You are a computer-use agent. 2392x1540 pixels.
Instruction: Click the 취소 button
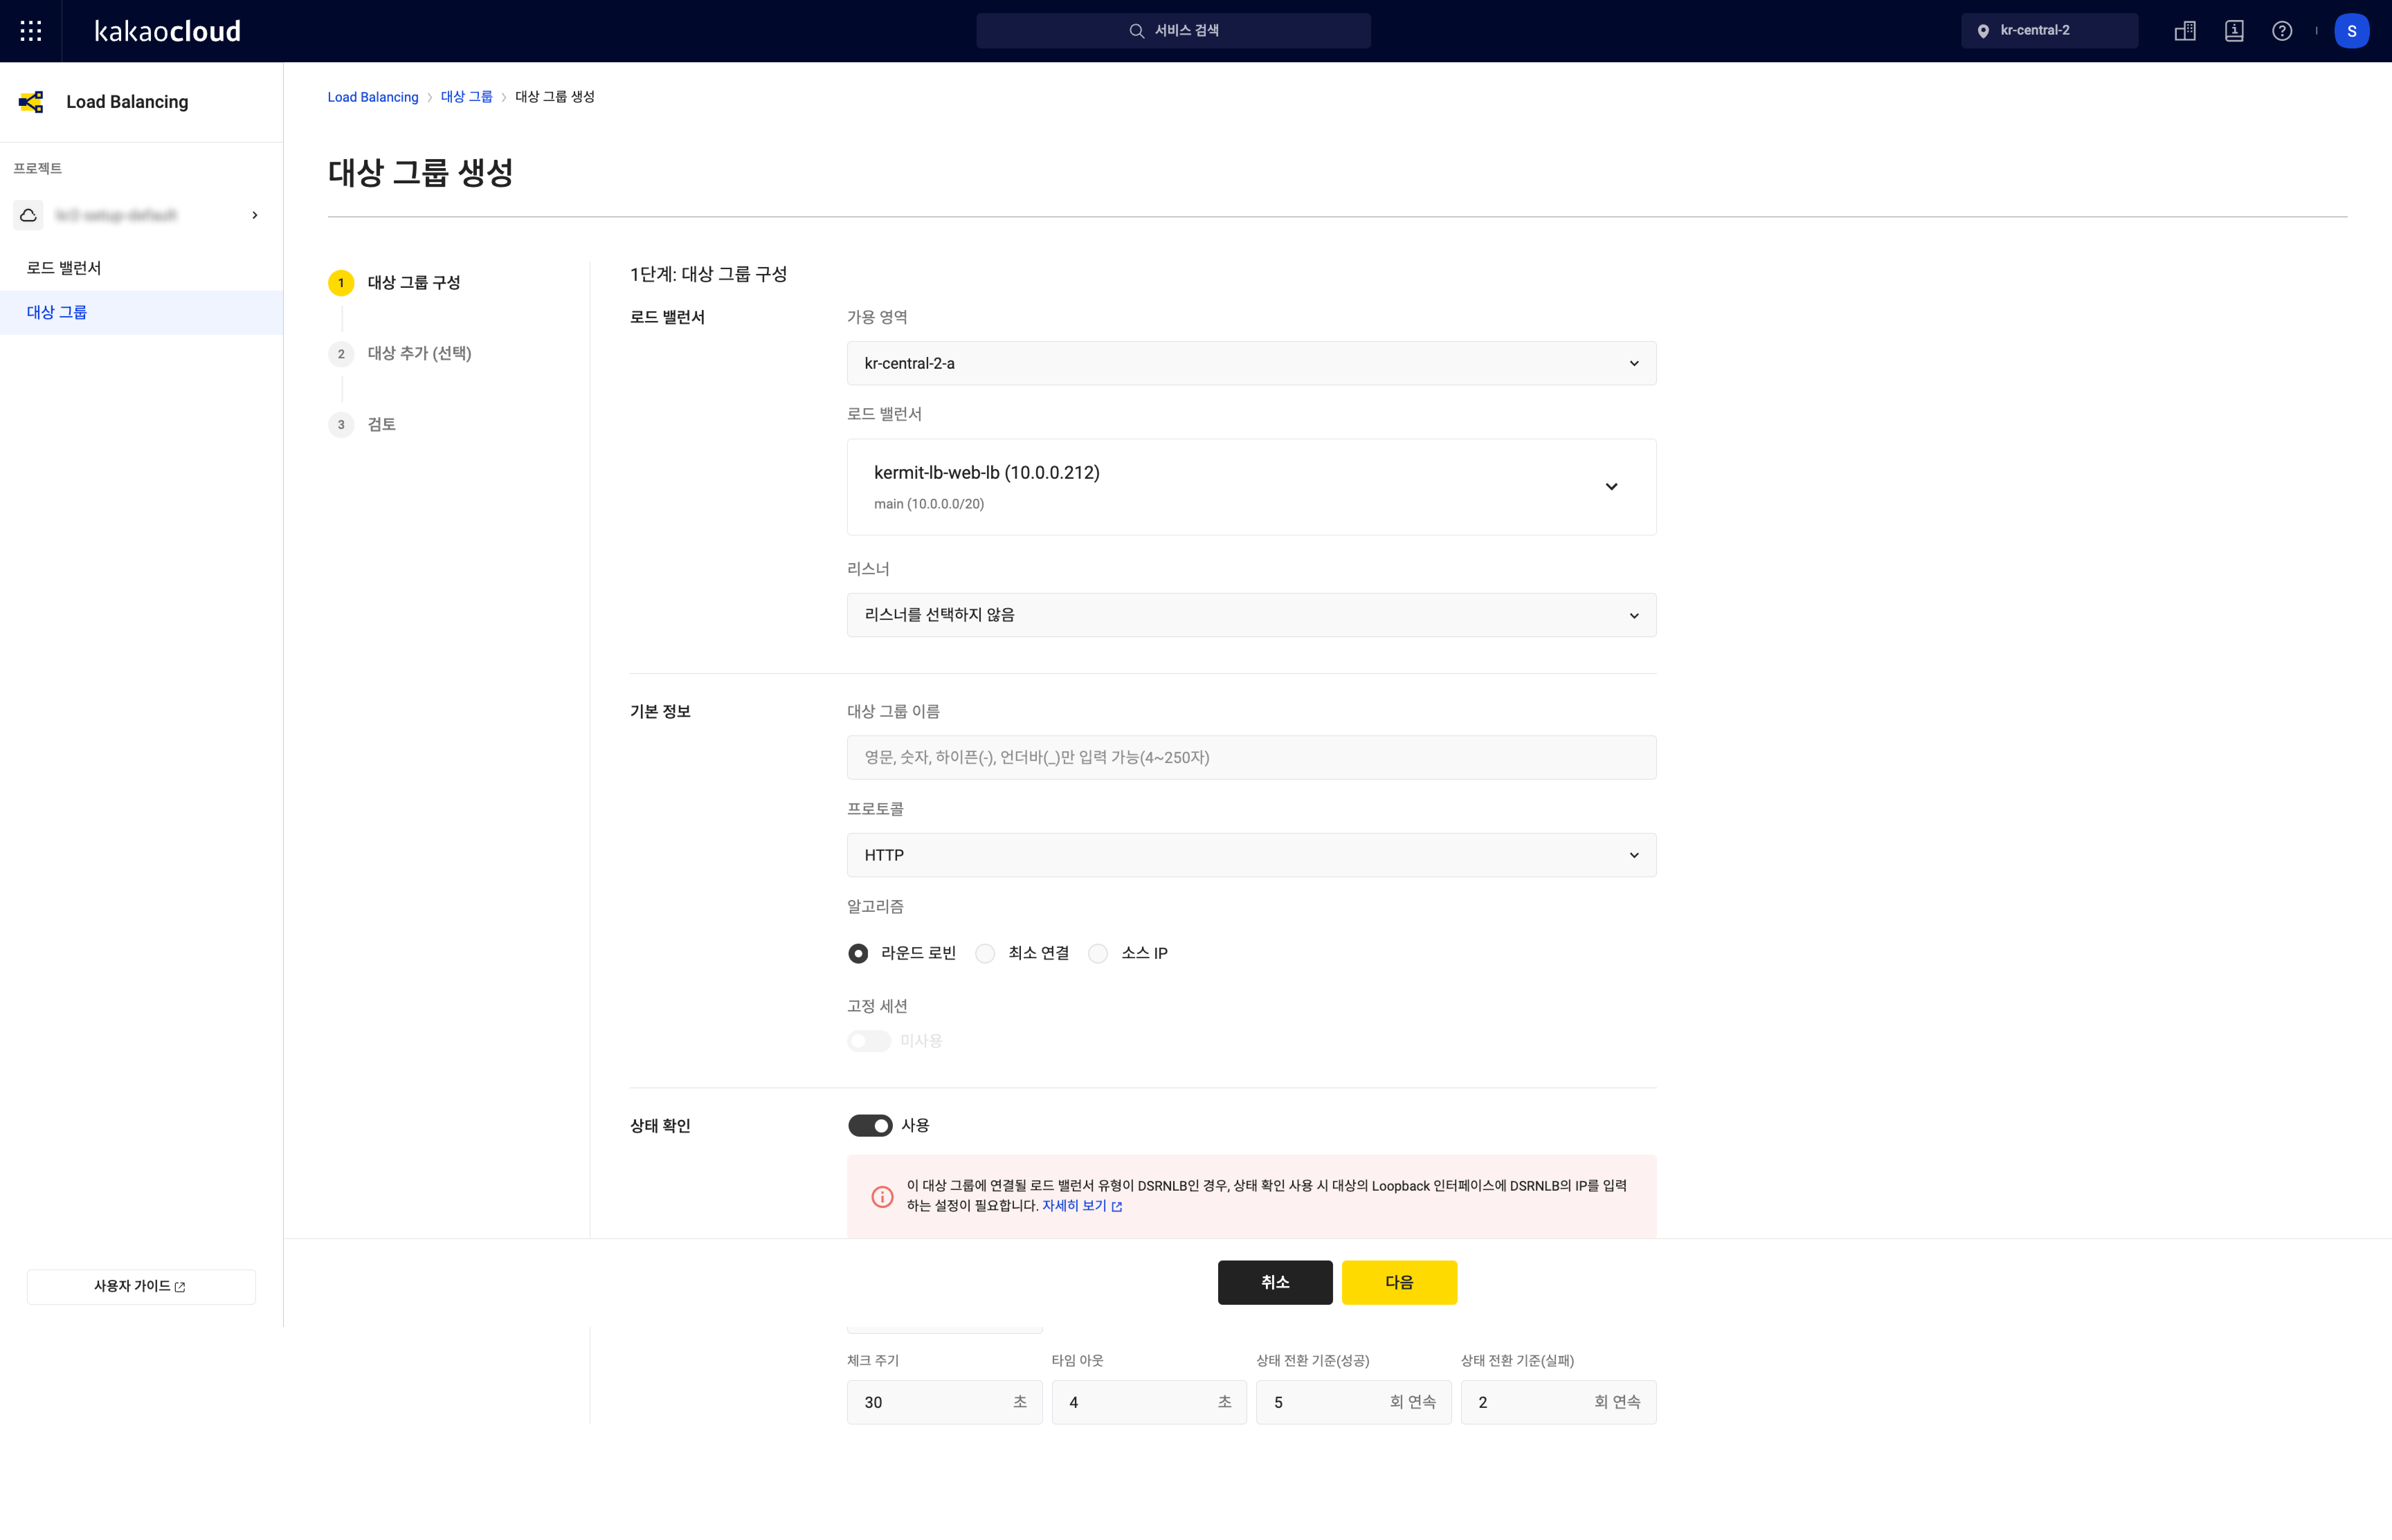pyautogui.click(x=1276, y=1283)
